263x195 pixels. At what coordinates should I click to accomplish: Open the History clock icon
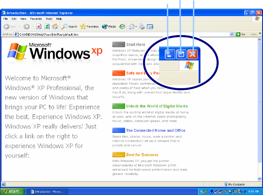(122, 26)
